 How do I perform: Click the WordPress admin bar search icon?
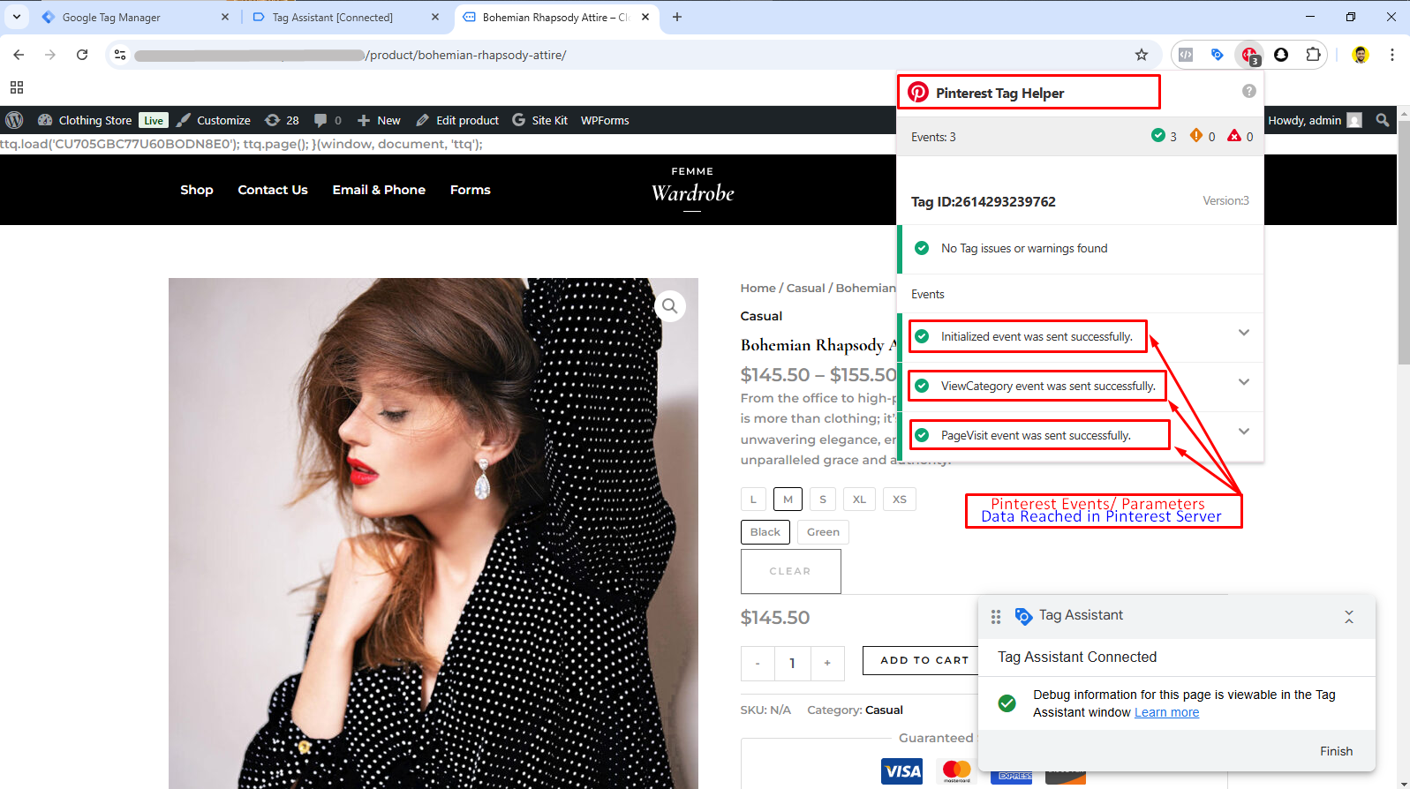[1383, 120]
